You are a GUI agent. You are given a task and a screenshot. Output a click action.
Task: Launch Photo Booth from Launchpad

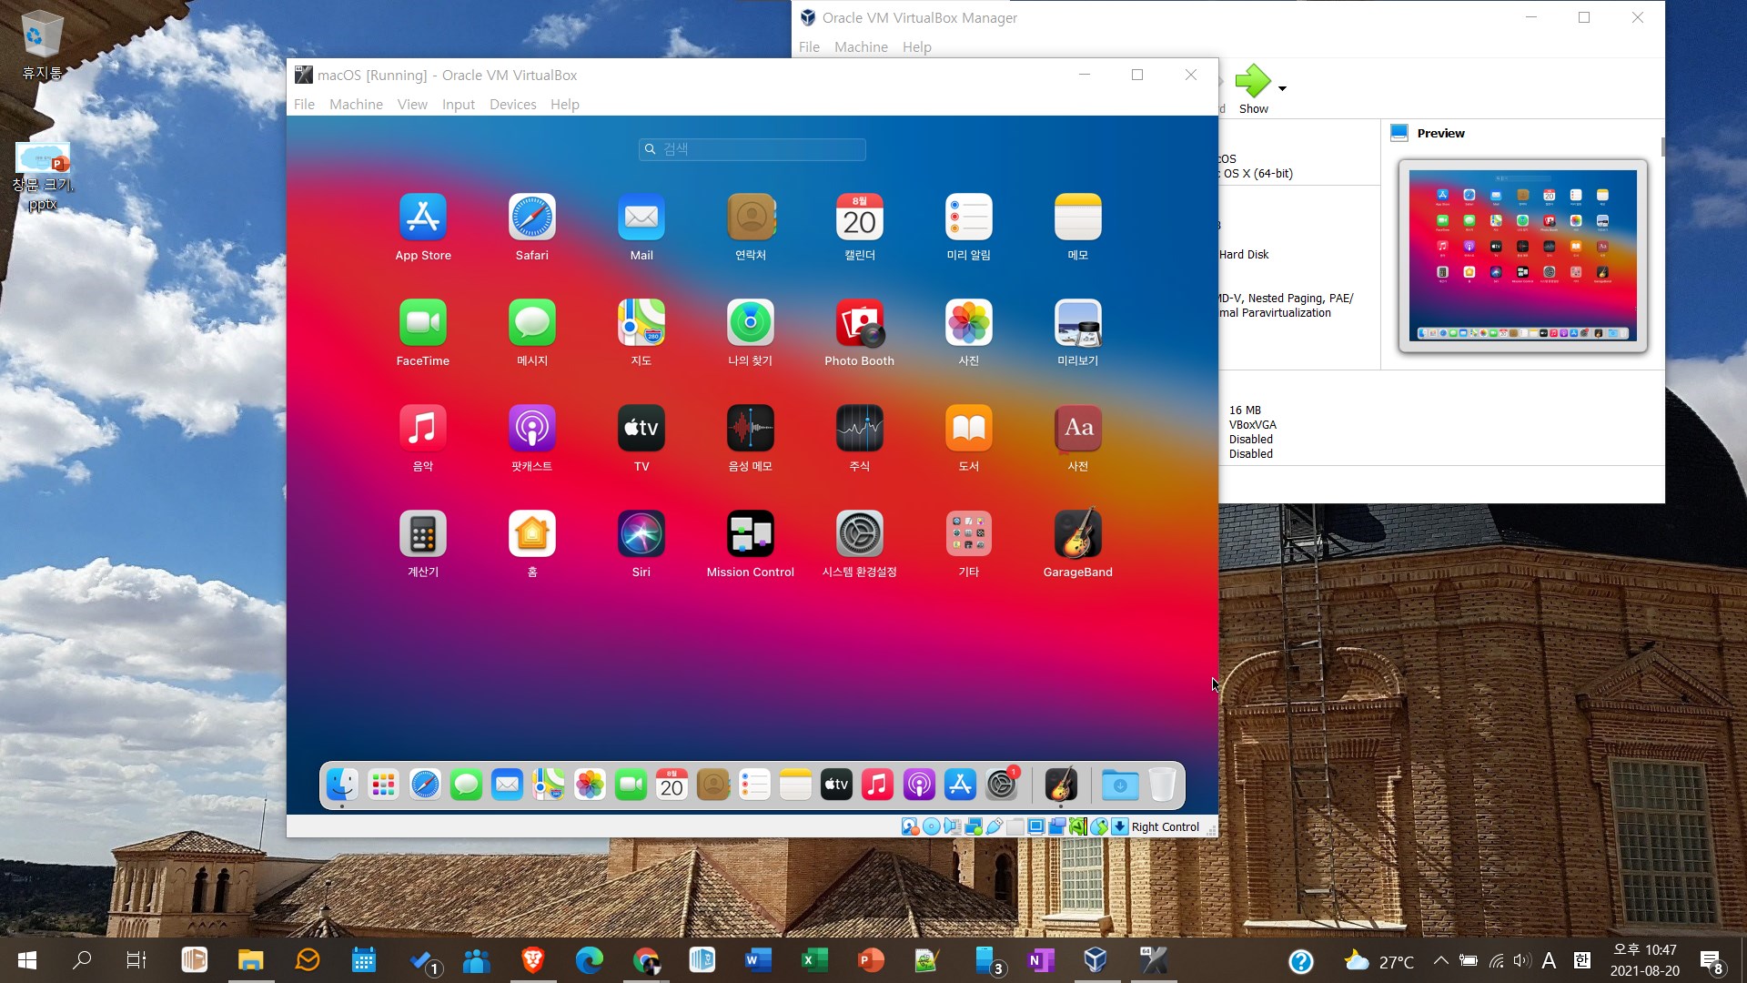pyautogui.click(x=859, y=323)
